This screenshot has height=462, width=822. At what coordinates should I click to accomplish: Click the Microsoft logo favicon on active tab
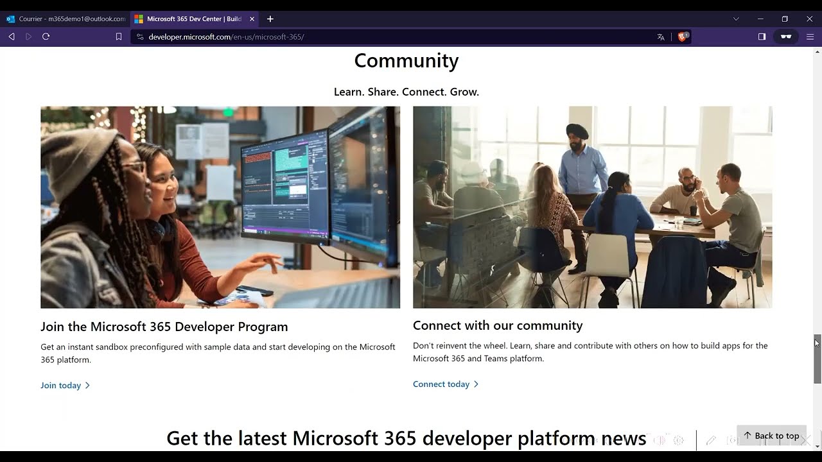pos(139,19)
